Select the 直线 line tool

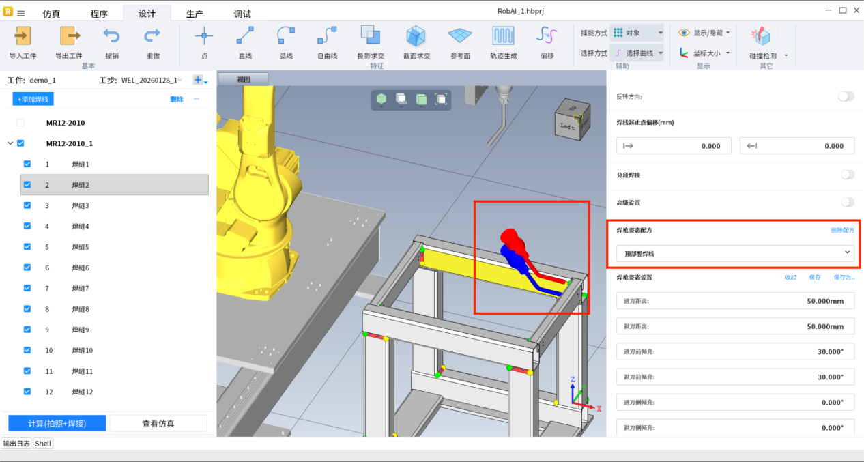[245, 36]
